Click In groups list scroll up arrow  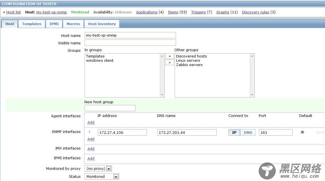[162, 56]
